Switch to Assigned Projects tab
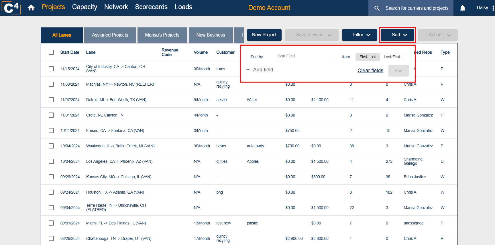Viewport: 495px width, 245px height. pos(110,35)
